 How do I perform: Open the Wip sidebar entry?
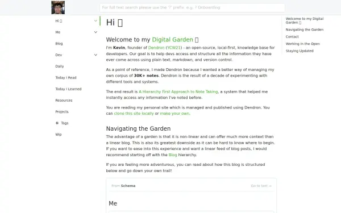coord(59,134)
